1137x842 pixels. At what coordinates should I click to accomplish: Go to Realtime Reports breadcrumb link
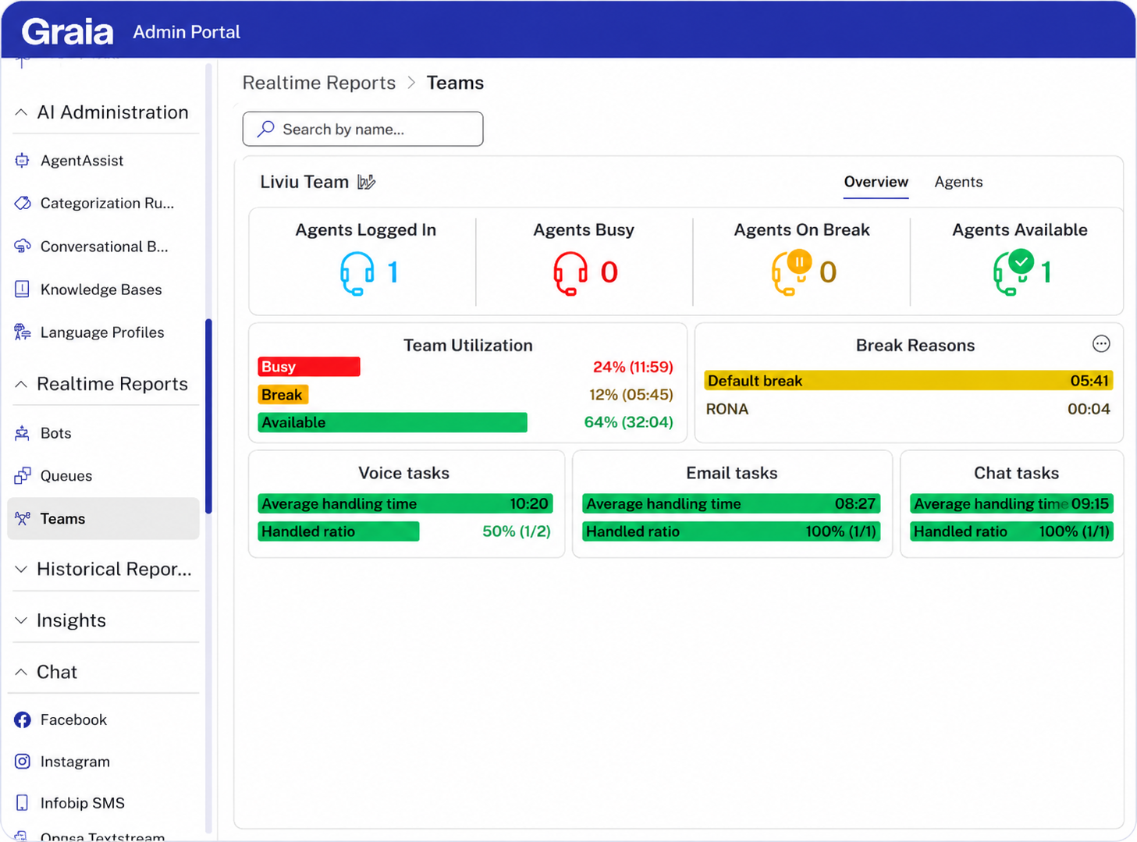tap(318, 83)
